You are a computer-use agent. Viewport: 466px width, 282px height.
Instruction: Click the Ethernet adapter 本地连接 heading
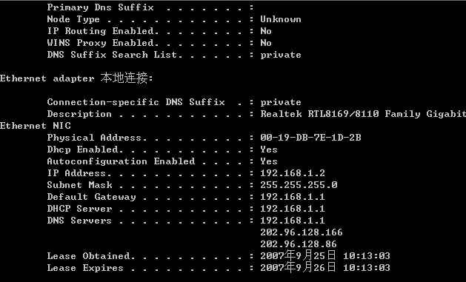coord(76,78)
